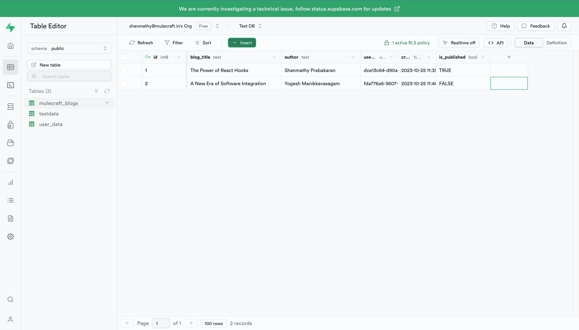Focus the Search tables field
579x330 pixels.
click(x=69, y=76)
